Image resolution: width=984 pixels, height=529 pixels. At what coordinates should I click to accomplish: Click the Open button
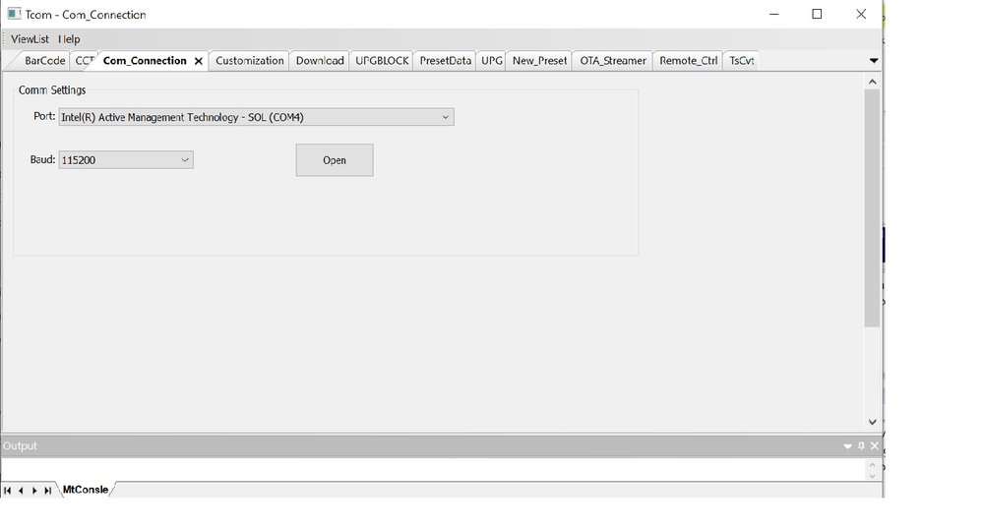335,160
